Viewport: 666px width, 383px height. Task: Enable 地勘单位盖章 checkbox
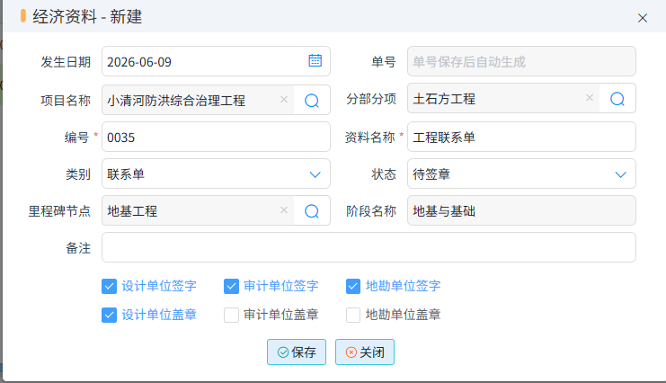[353, 315]
